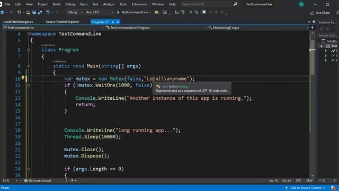Collapse the if mutex.WaitOne block outlining toggle

click(x=28, y=85)
